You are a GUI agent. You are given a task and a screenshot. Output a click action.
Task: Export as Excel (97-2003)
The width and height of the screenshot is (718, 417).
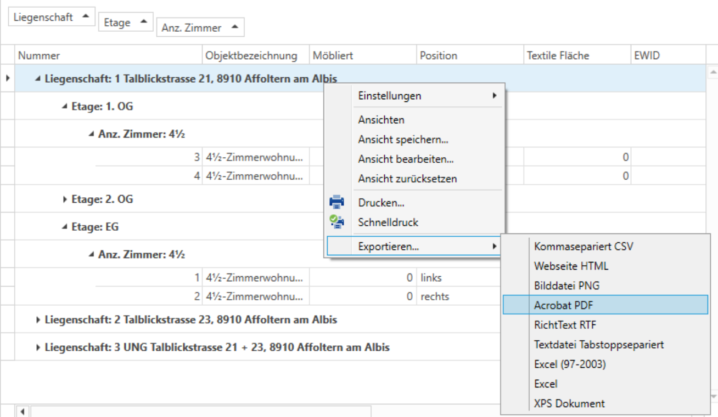pyautogui.click(x=605, y=364)
